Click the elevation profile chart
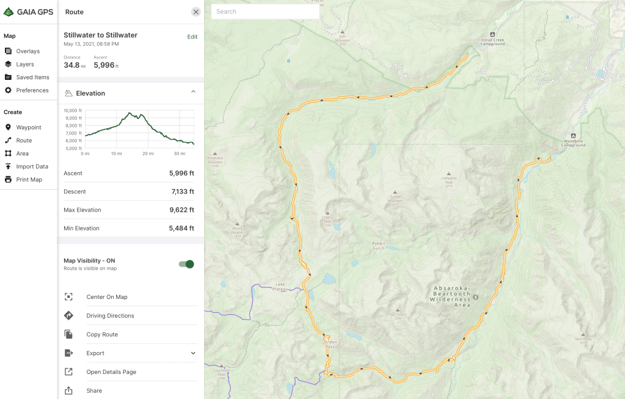 (139, 129)
